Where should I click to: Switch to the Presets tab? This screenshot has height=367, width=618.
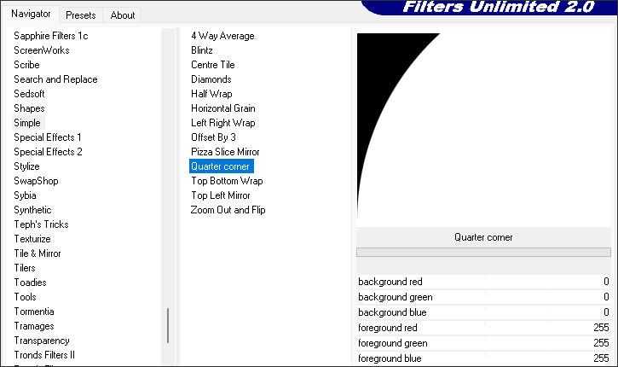tap(80, 15)
